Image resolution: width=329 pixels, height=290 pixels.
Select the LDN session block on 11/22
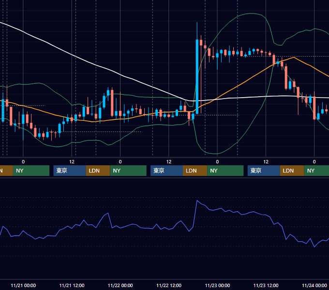pos(195,171)
